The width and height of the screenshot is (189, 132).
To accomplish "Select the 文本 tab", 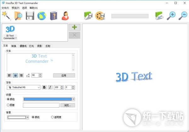I will click(6, 46).
